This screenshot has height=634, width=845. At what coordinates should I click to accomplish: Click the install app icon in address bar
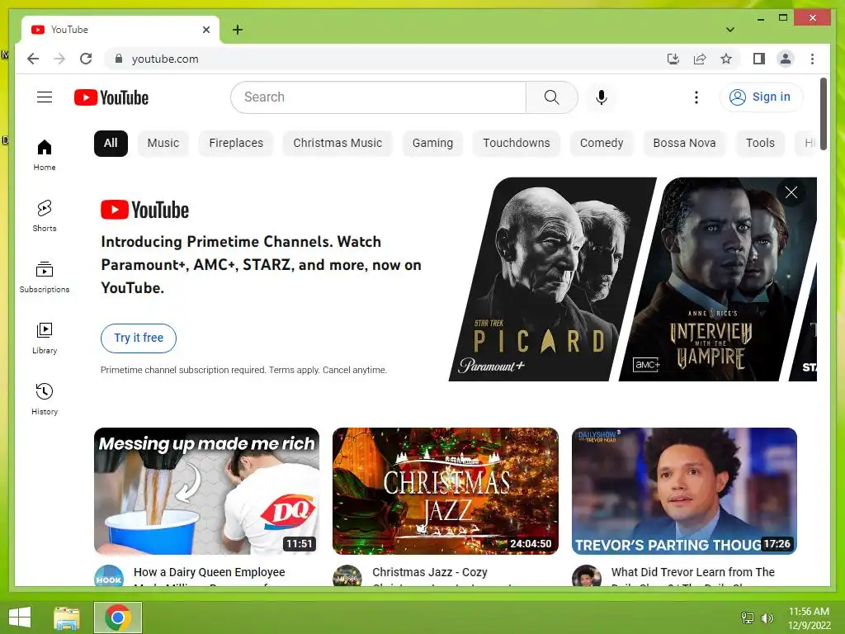click(x=673, y=59)
